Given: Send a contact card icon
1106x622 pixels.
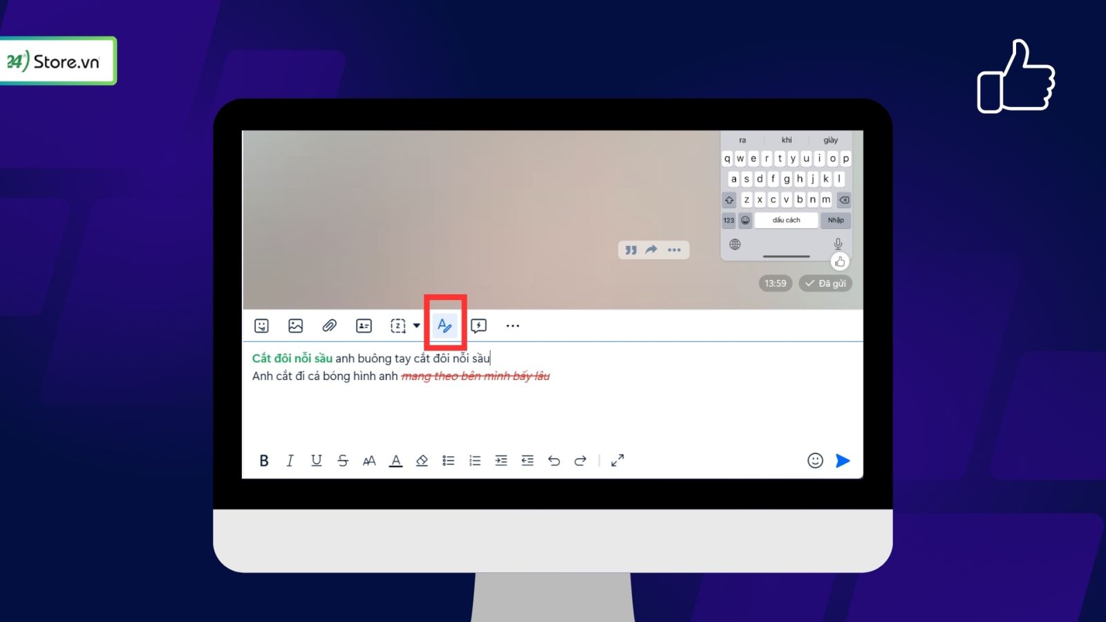Looking at the screenshot, I should pos(364,326).
